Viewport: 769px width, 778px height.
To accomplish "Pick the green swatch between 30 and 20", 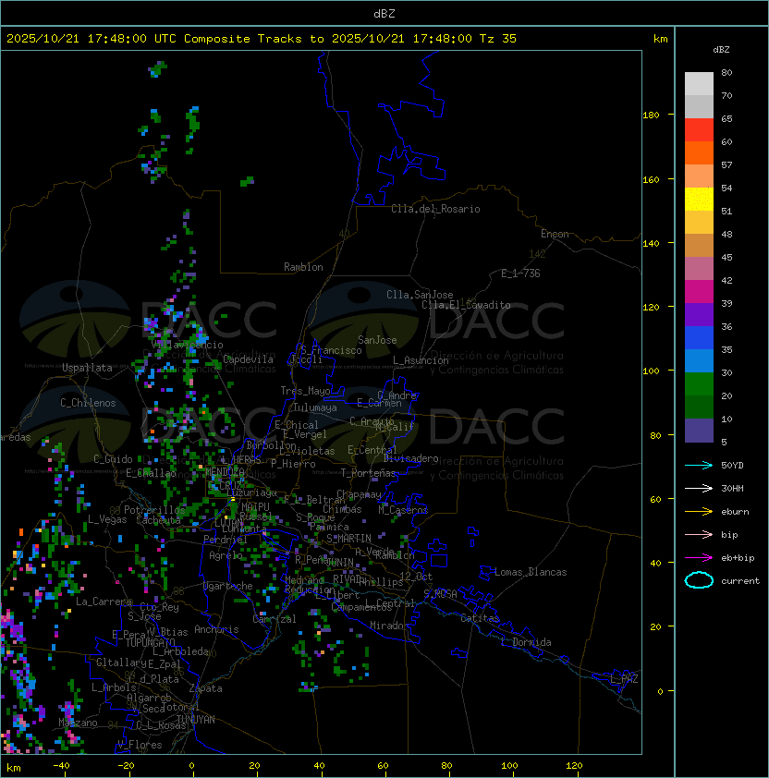I will click(699, 384).
